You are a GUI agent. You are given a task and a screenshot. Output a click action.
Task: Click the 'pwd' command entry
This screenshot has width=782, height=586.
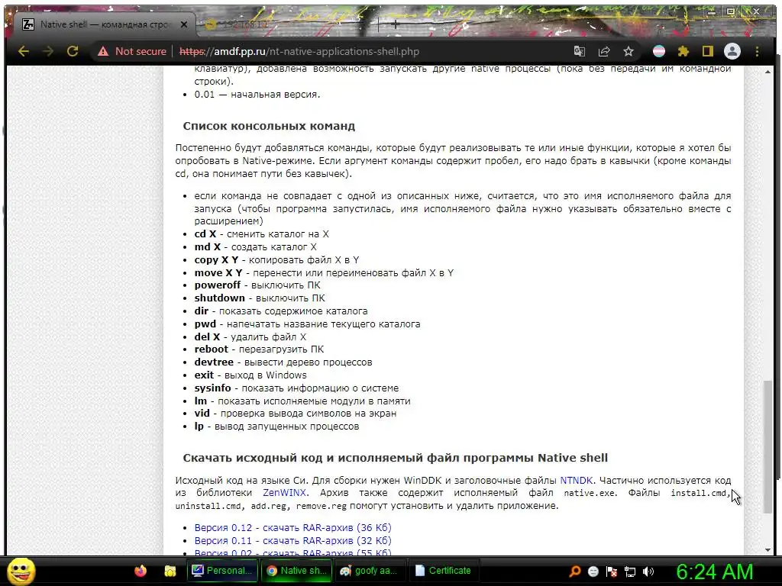coord(307,324)
